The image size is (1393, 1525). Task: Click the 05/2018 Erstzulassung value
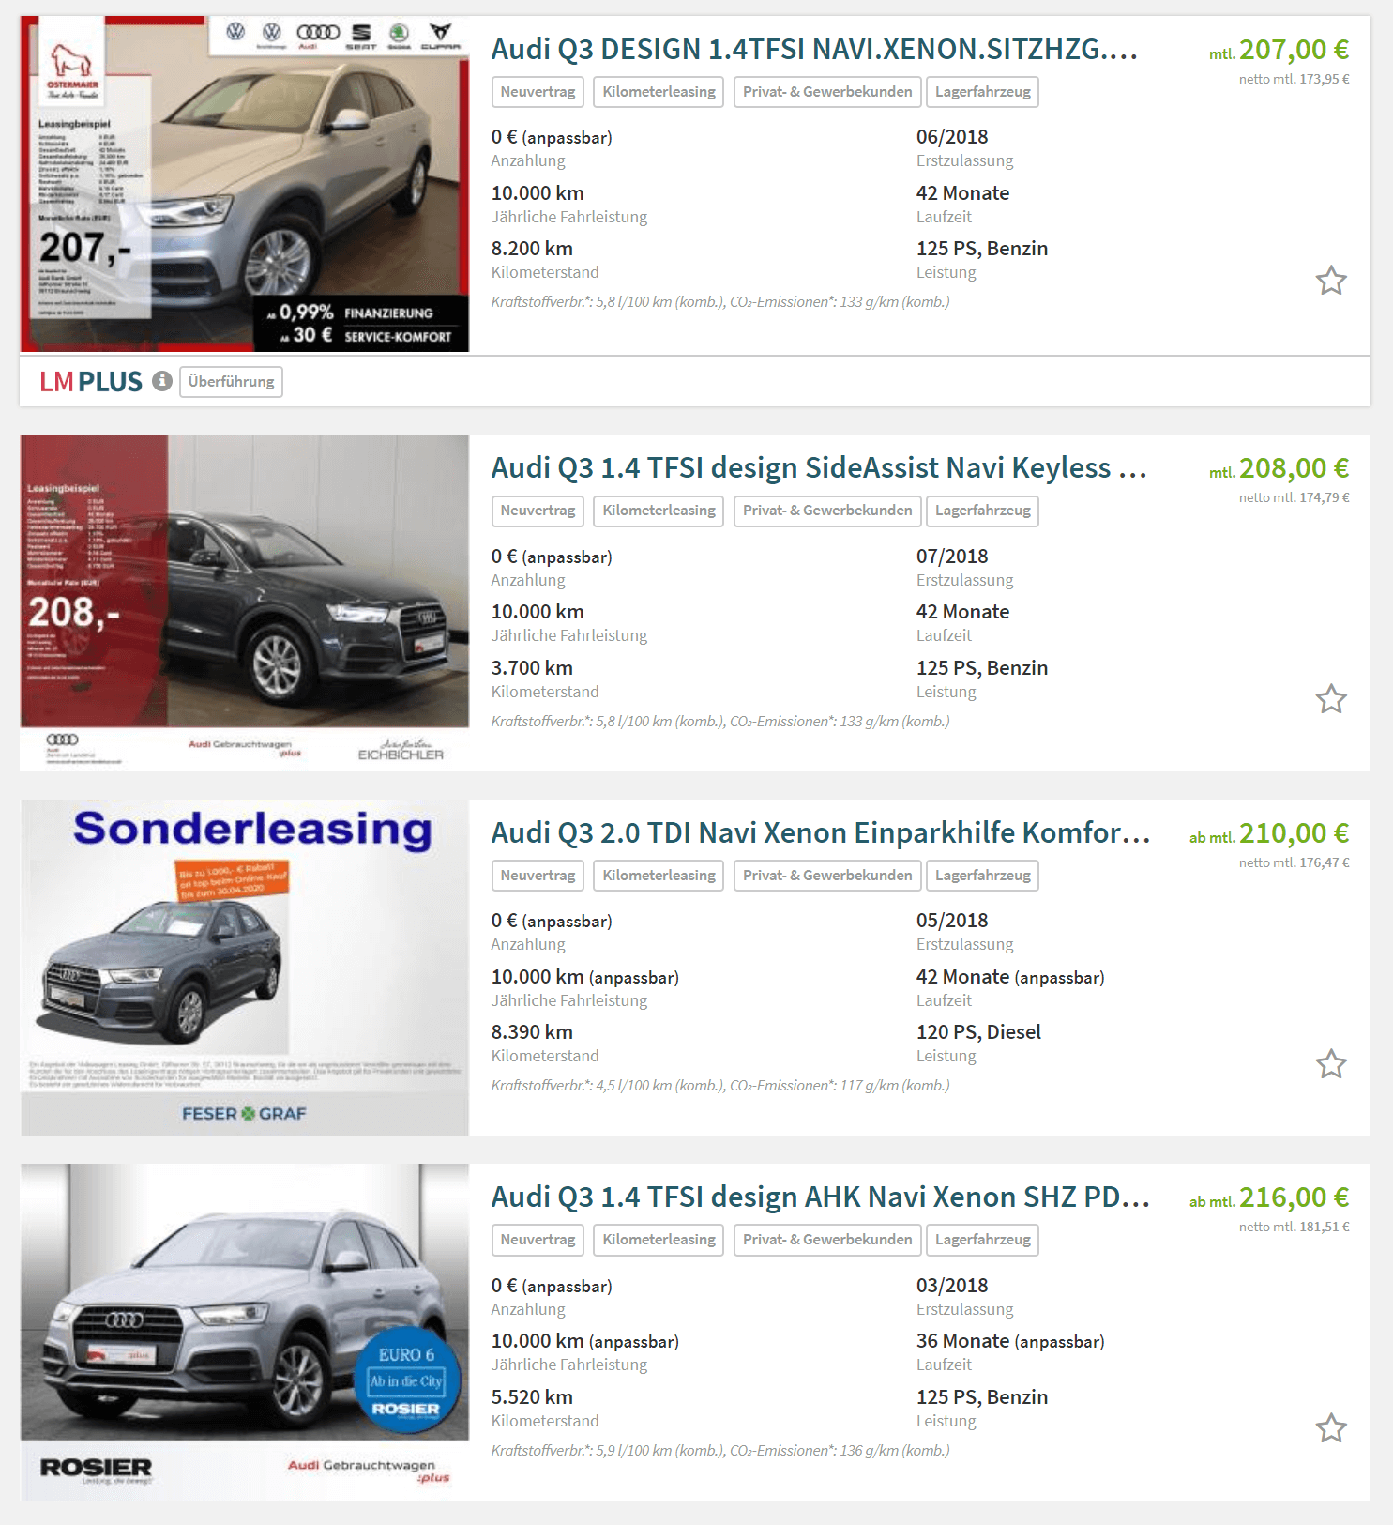click(x=952, y=921)
